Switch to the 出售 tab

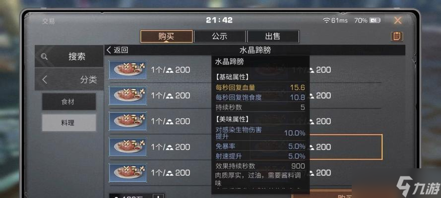pyautogui.click(x=273, y=37)
